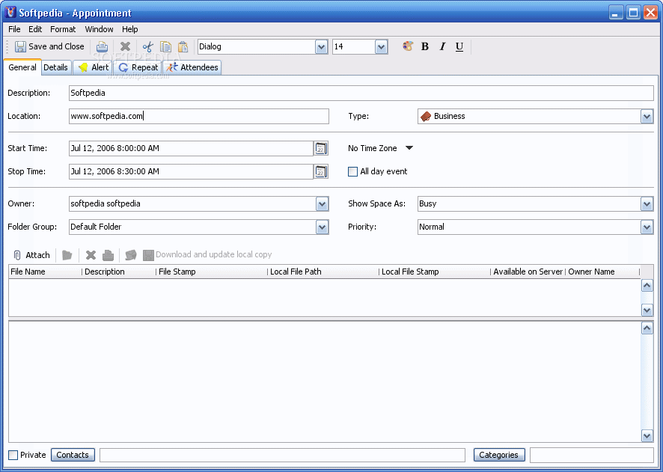
Task: Click the Start Time text field
Action: [x=191, y=148]
